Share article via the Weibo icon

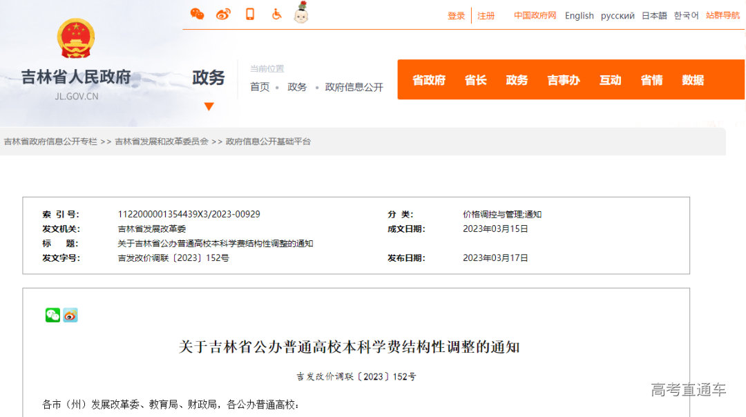[70, 315]
